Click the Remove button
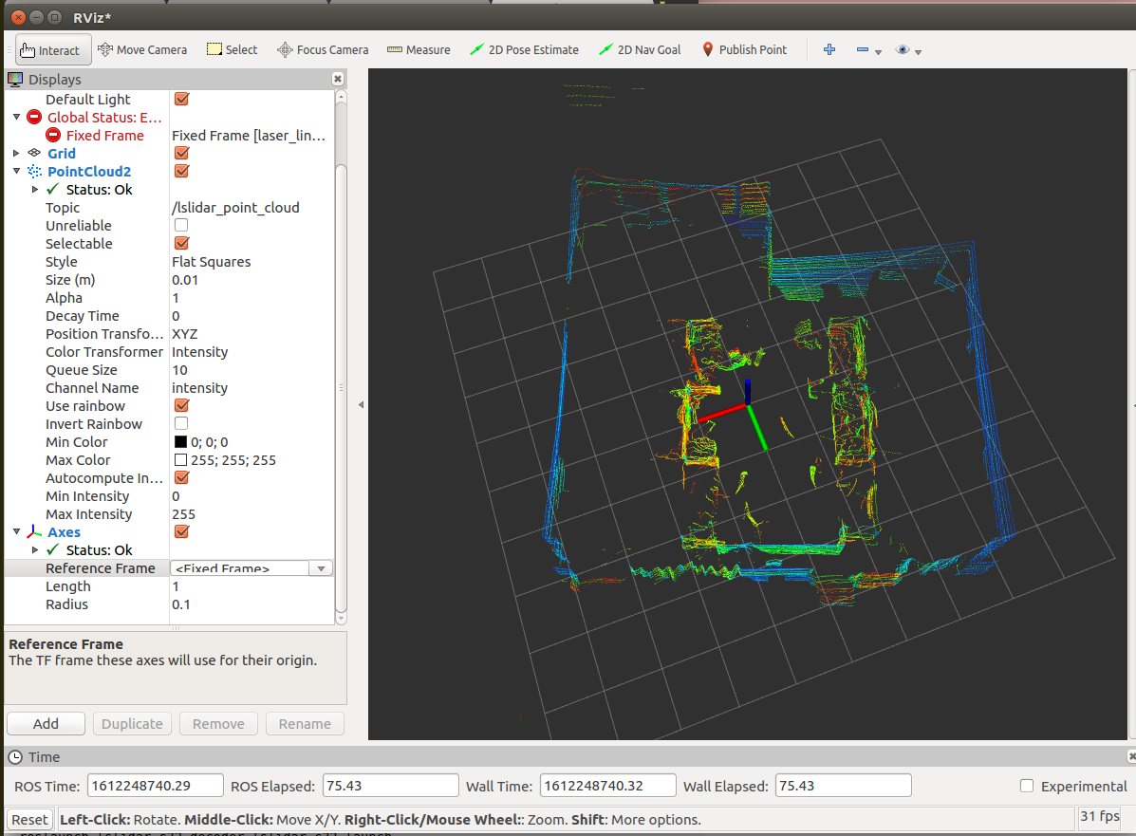The image size is (1136, 836). pos(218,724)
